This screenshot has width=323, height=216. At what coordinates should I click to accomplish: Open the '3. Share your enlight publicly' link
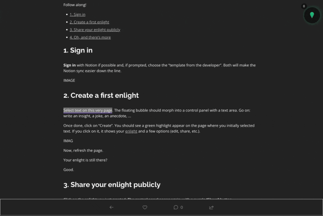click(95, 30)
